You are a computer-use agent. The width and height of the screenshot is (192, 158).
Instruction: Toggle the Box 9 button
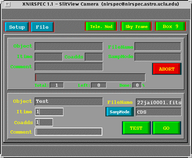click(x=170, y=26)
